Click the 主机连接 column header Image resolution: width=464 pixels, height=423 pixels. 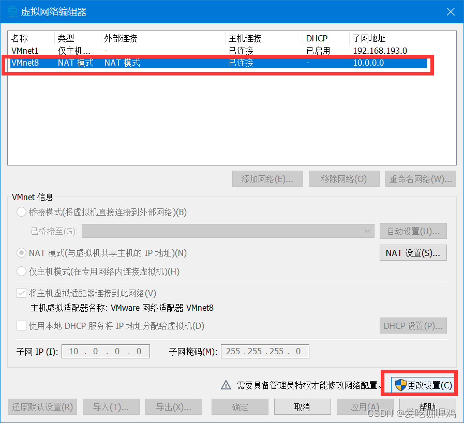pyautogui.click(x=264, y=38)
